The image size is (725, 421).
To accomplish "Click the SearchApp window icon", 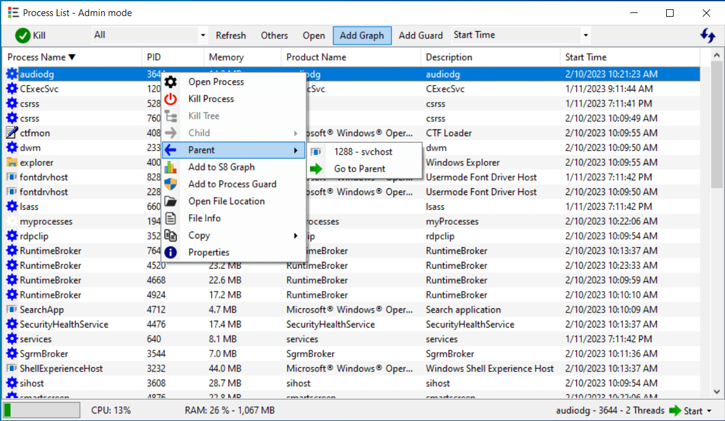I will 12,309.
